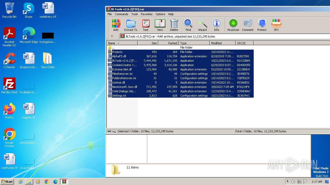Open New folder on desktop

click(48, 60)
